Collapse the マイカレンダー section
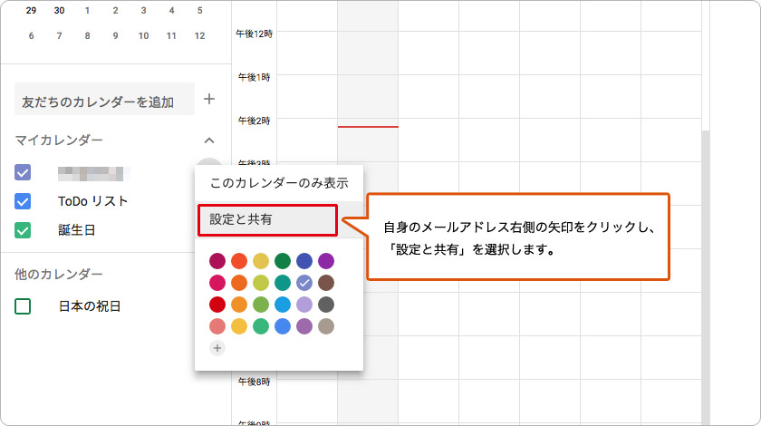 pyautogui.click(x=209, y=140)
